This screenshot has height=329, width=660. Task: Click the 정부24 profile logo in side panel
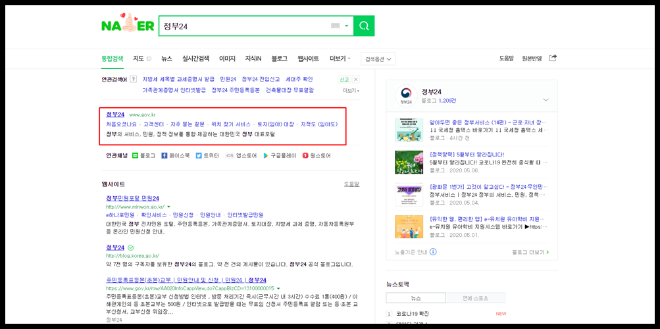coord(406,96)
